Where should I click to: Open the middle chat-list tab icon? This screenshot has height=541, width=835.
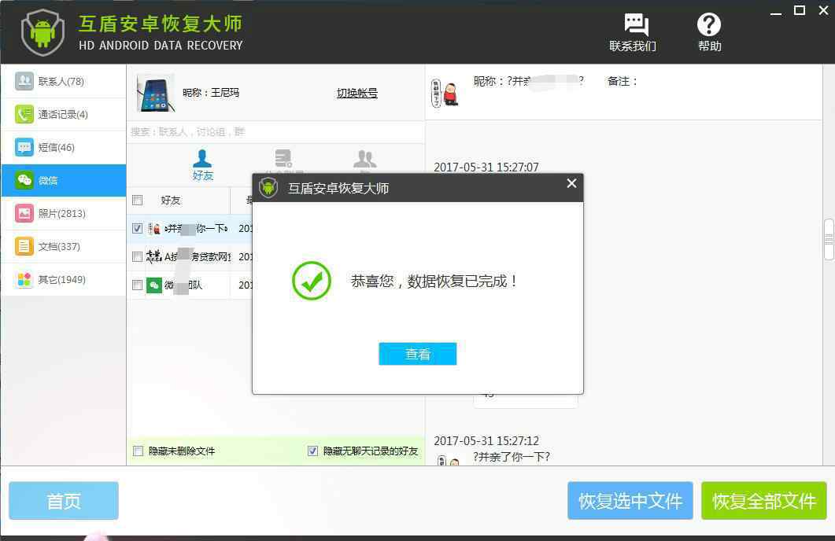pyautogui.click(x=283, y=158)
